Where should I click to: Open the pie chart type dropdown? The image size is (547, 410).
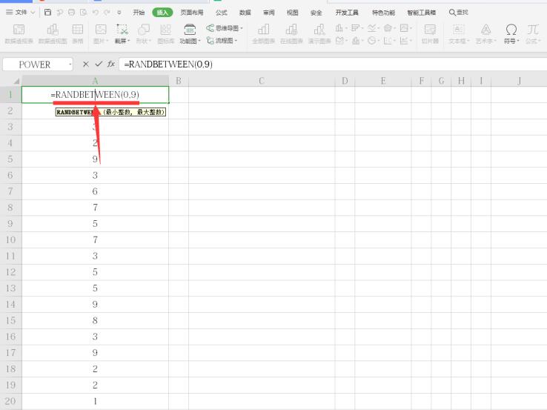point(374,41)
